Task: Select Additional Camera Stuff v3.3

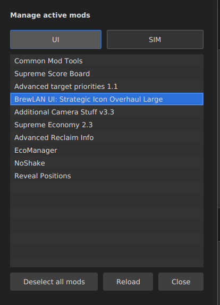Action: coord(107,112)
